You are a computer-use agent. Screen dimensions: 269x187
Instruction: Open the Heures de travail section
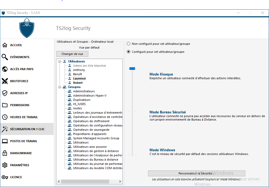pos(27,117)
